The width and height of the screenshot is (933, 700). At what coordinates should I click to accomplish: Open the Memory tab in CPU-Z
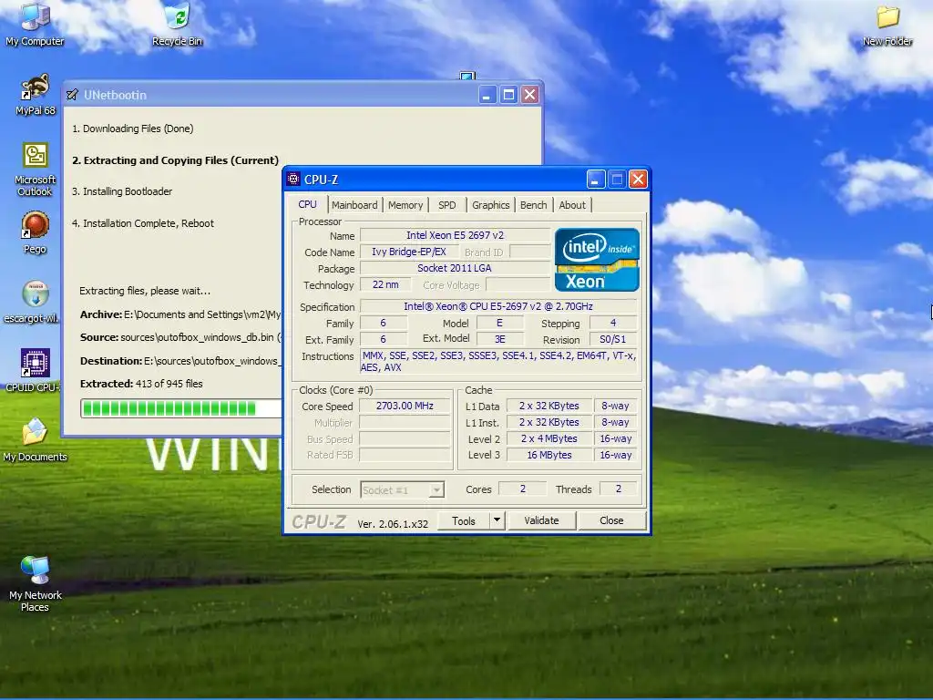pos(405,205)
